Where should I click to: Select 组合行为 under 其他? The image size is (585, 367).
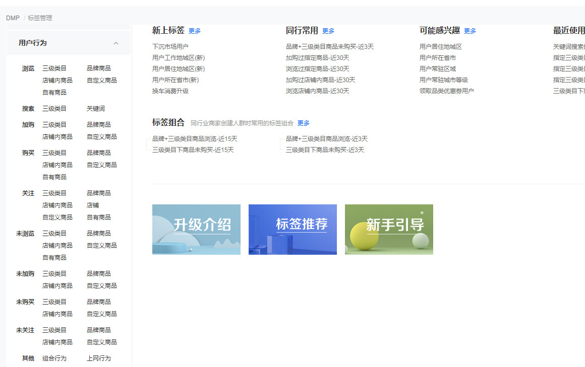tap(54, 358)
